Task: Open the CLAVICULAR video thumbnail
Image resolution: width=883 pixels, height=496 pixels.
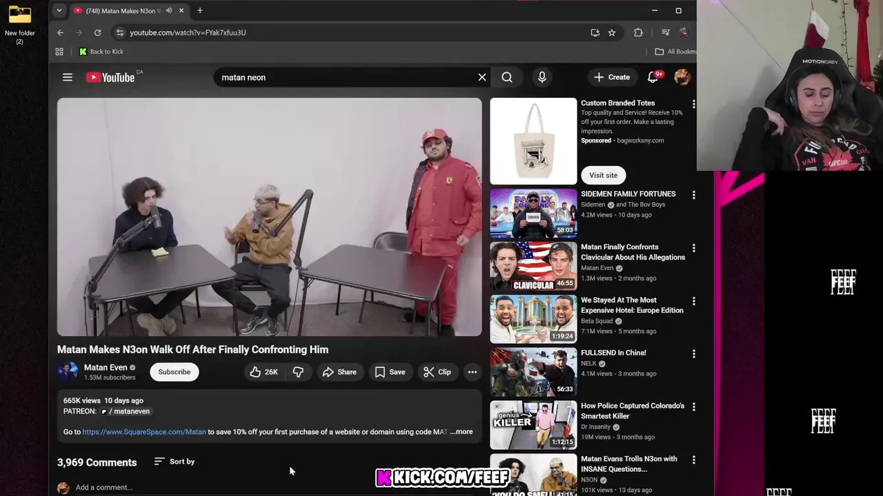Action: tap(533, 266)
